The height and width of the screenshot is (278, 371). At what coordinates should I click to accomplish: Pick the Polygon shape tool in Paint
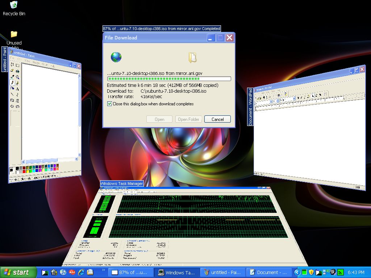tap(17, 101)
